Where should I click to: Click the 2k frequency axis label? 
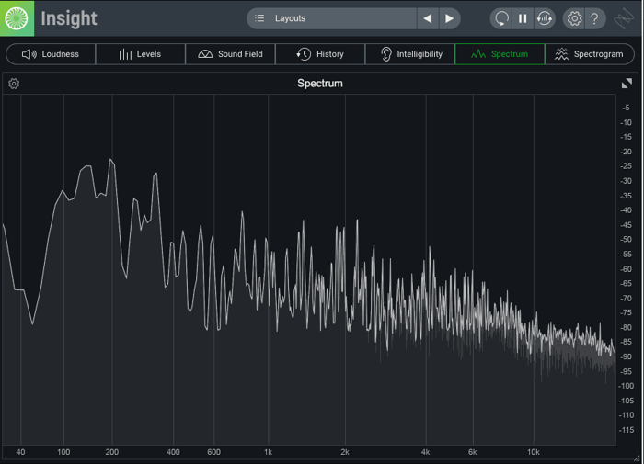345,452
